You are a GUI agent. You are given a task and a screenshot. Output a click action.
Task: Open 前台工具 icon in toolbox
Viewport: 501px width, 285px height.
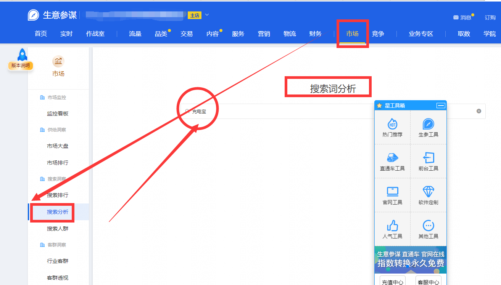pyautogui.click(x=429, y=158)
